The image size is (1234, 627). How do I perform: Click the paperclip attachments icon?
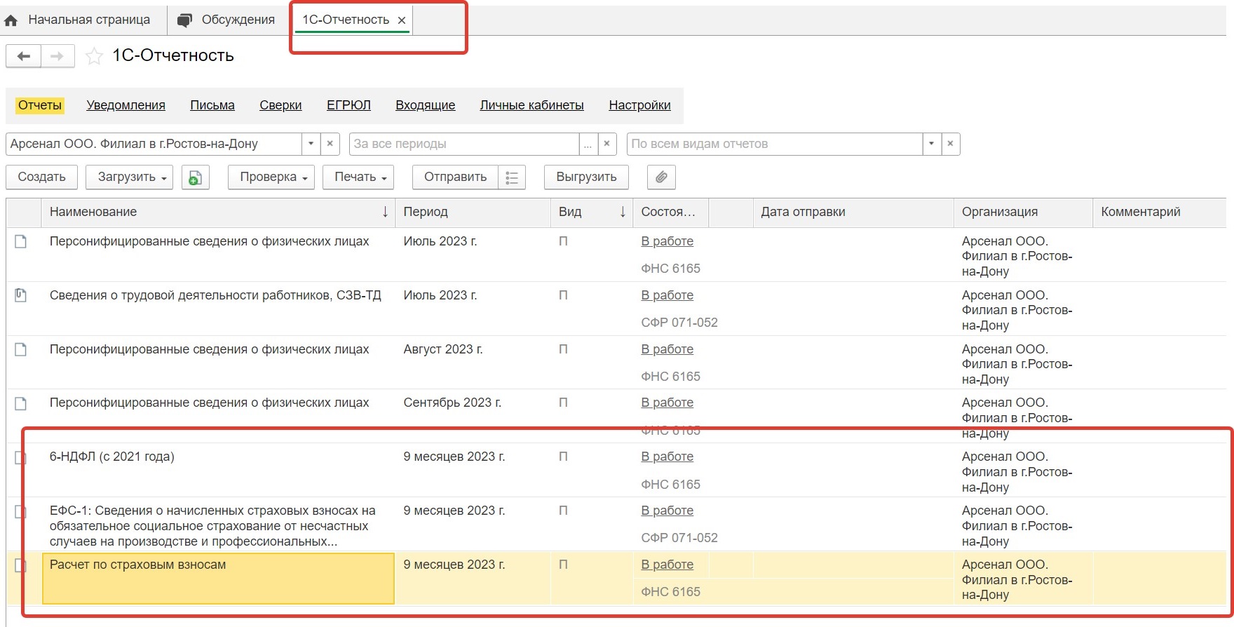pyautogui.click(x=661, y=177)
